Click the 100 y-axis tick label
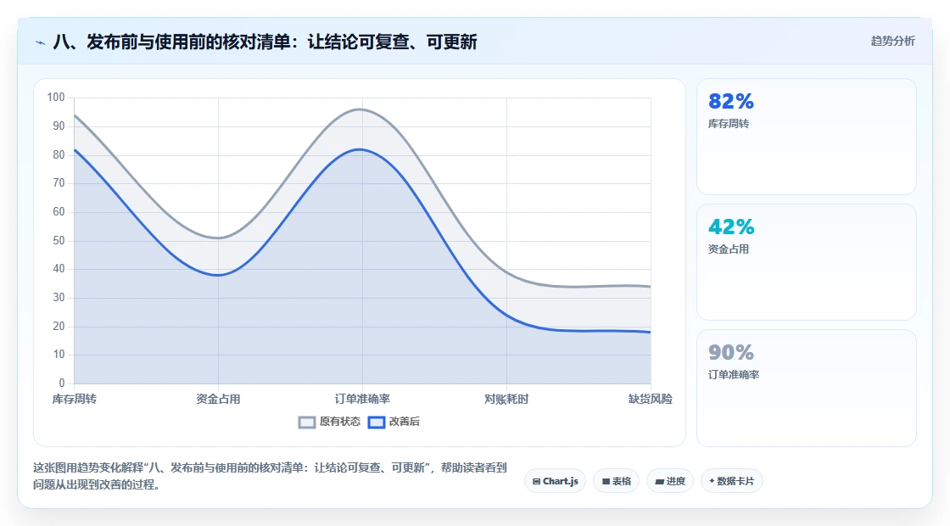950x526 pixels. (x=56, y=98)
